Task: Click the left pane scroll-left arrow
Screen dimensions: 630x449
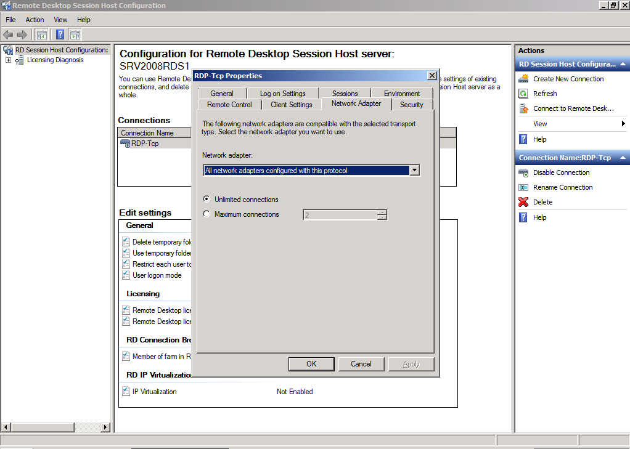Action: pyautogui.click(x=6, y=427)
